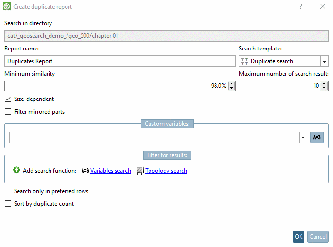Enable Search only in preferred rows
The height and width of the screenshot is (247, 333).
click(x=8, y=191)
